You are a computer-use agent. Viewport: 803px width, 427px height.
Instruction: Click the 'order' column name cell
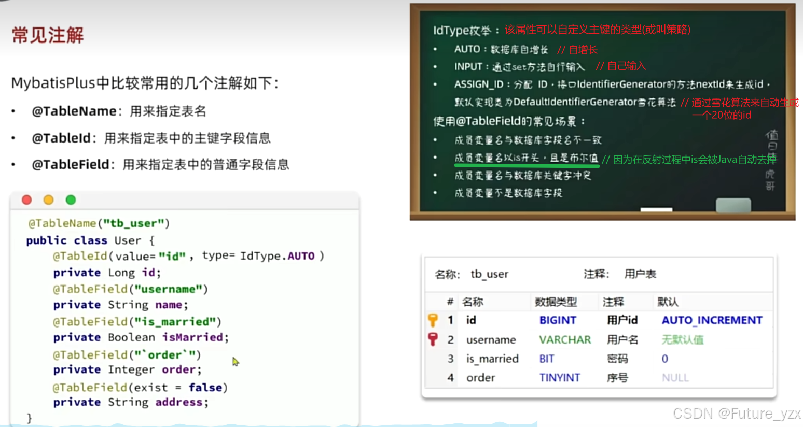tap(480, 378)
